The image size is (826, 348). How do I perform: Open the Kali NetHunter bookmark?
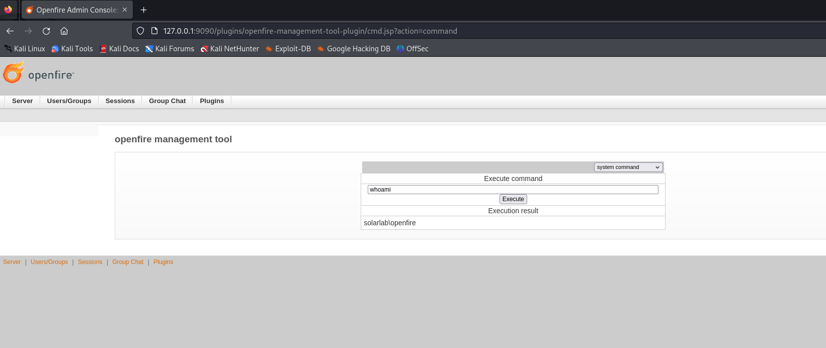pyautogui.click(x=229, y=49)
